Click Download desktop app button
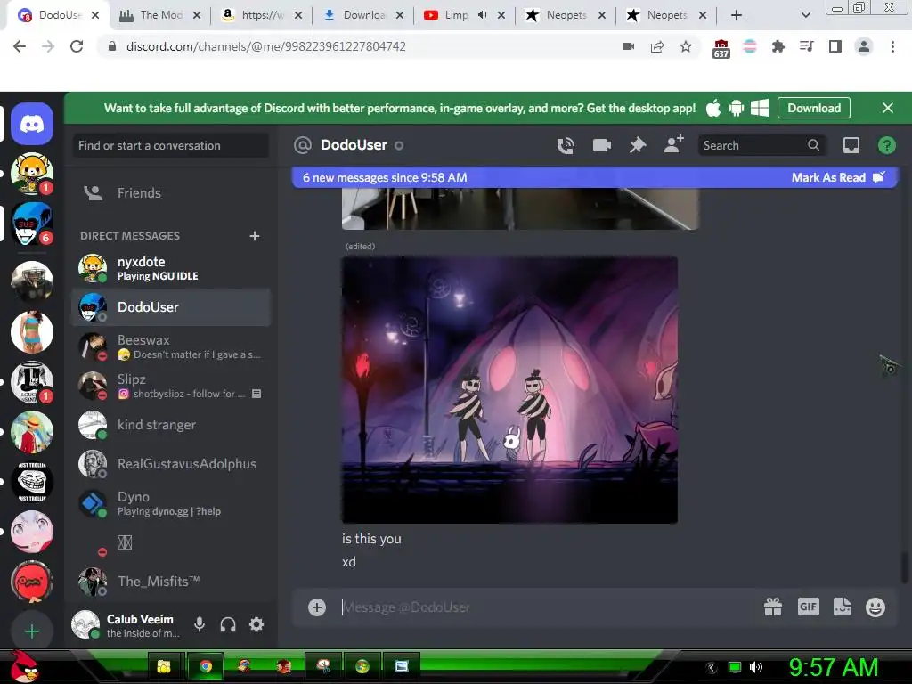 pyautogui.click(x=814, y=108)
